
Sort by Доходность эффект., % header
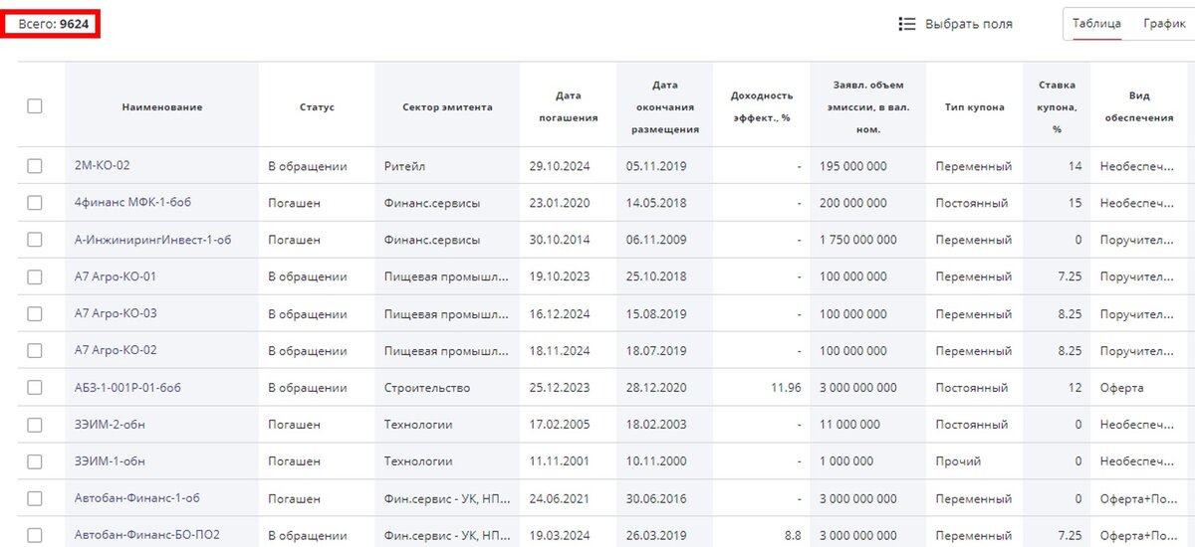761,106
